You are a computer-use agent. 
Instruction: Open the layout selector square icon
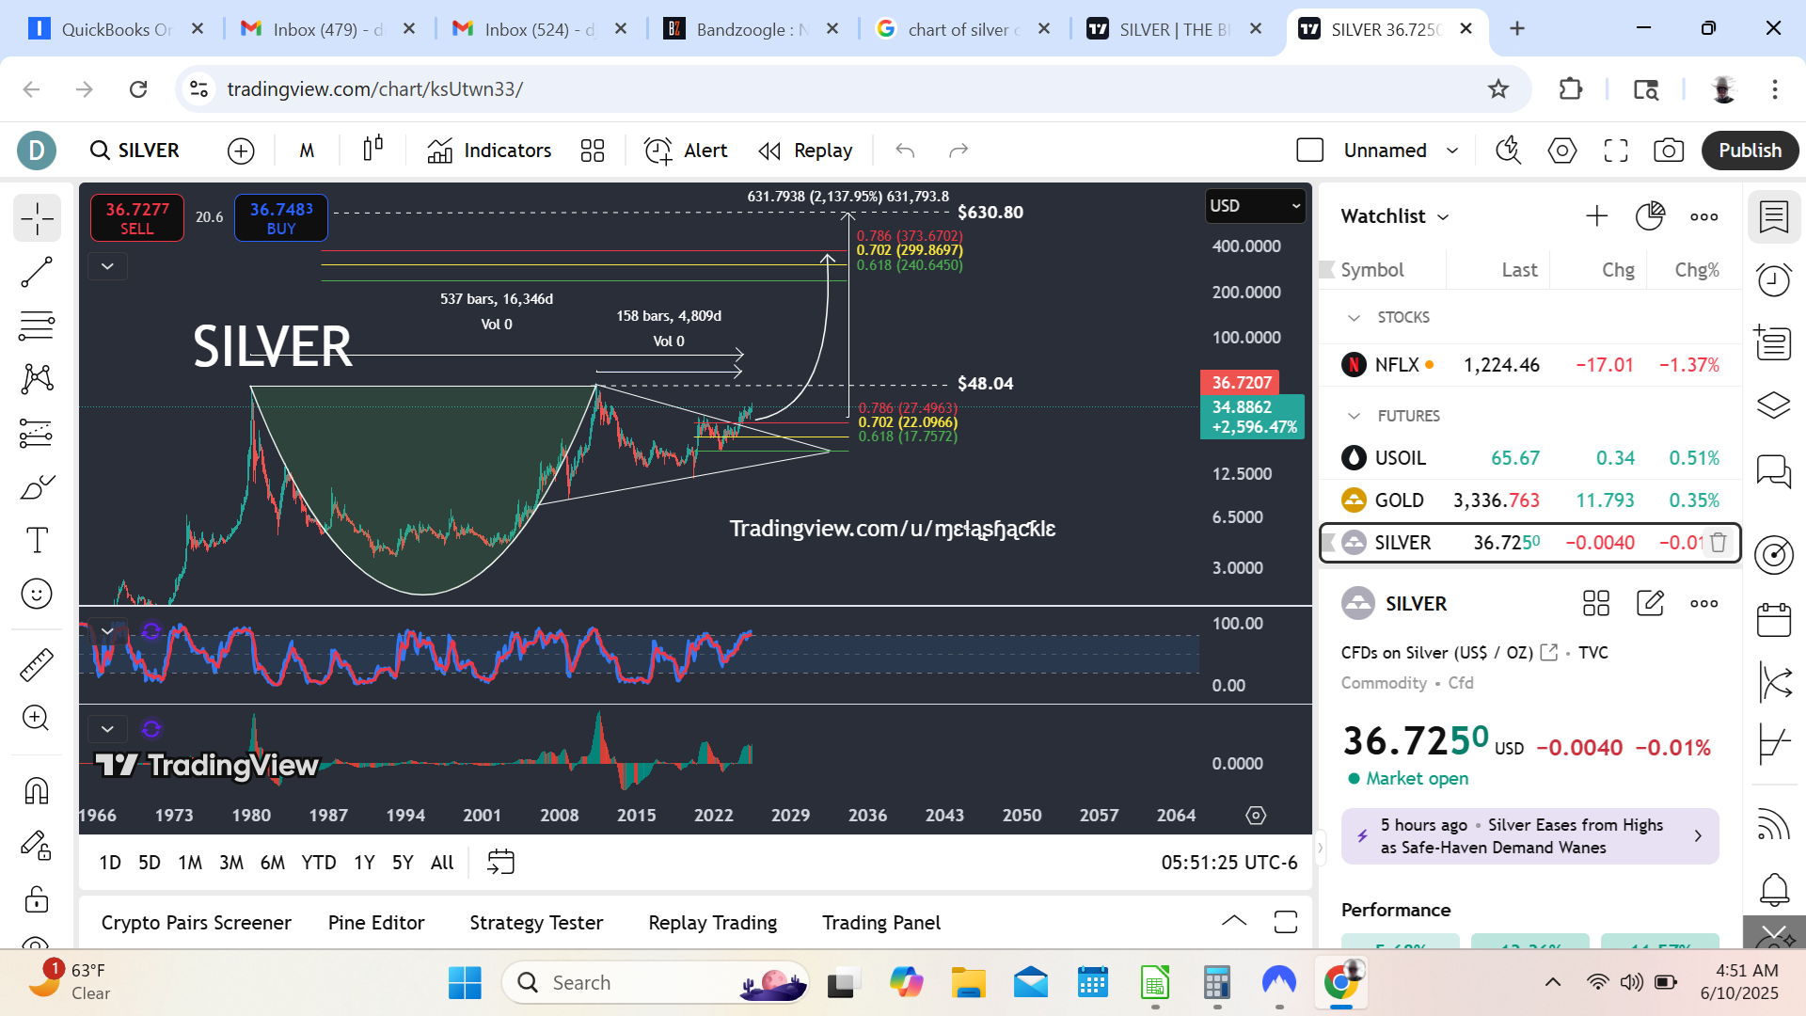pyautogui.click(x=1310, y=151)
